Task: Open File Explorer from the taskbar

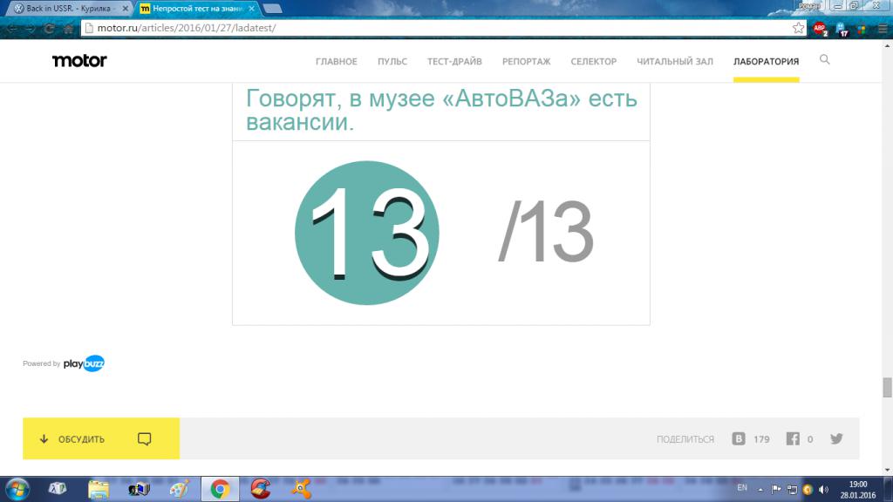Action: coord(99,489)
